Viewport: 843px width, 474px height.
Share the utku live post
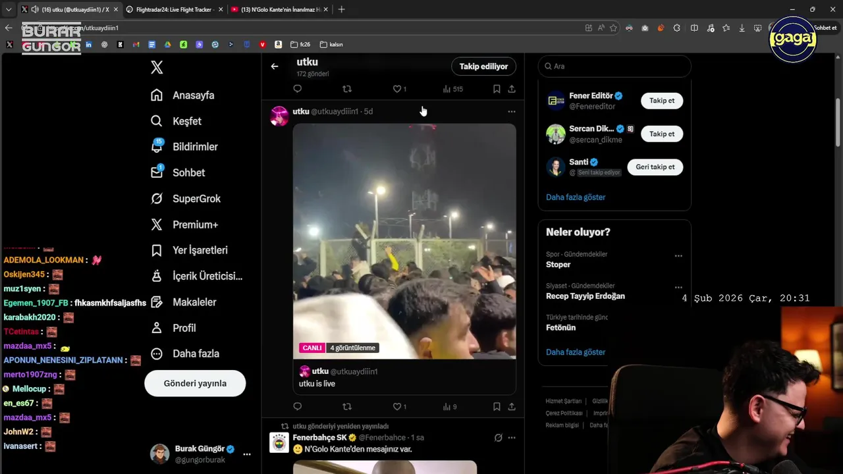(x=512, y=407)
